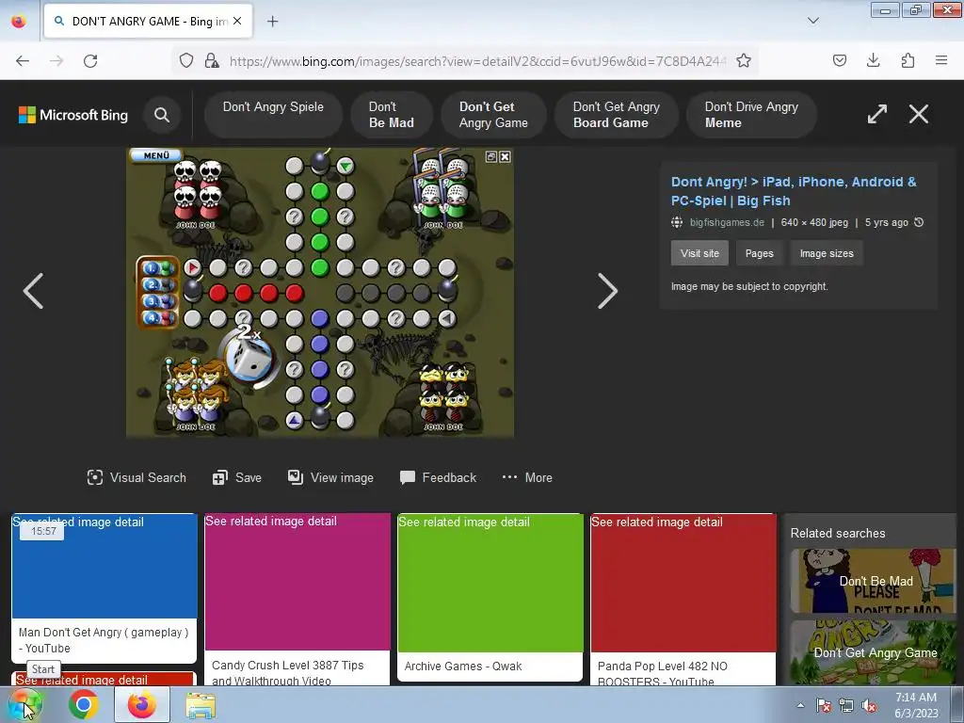Open Google Chrome from the taskbar

click(x=84, y=705)
